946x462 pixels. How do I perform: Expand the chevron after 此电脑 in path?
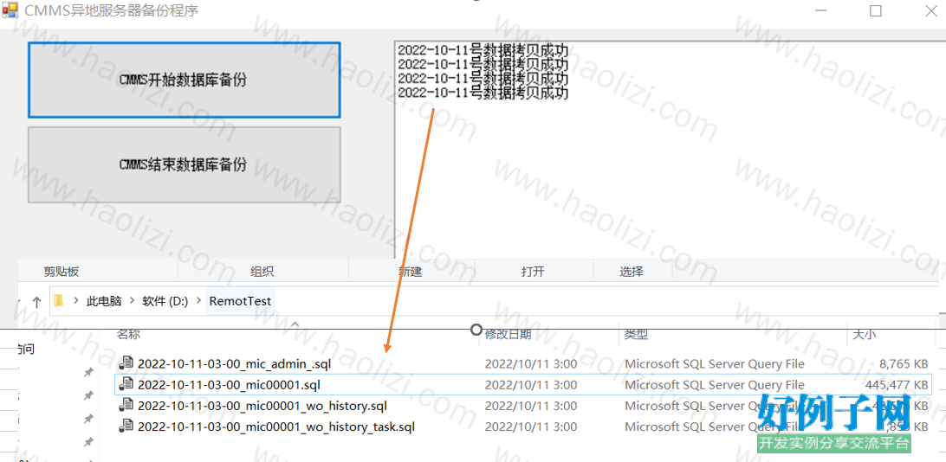pyautogui.click(x=133, y=301)
